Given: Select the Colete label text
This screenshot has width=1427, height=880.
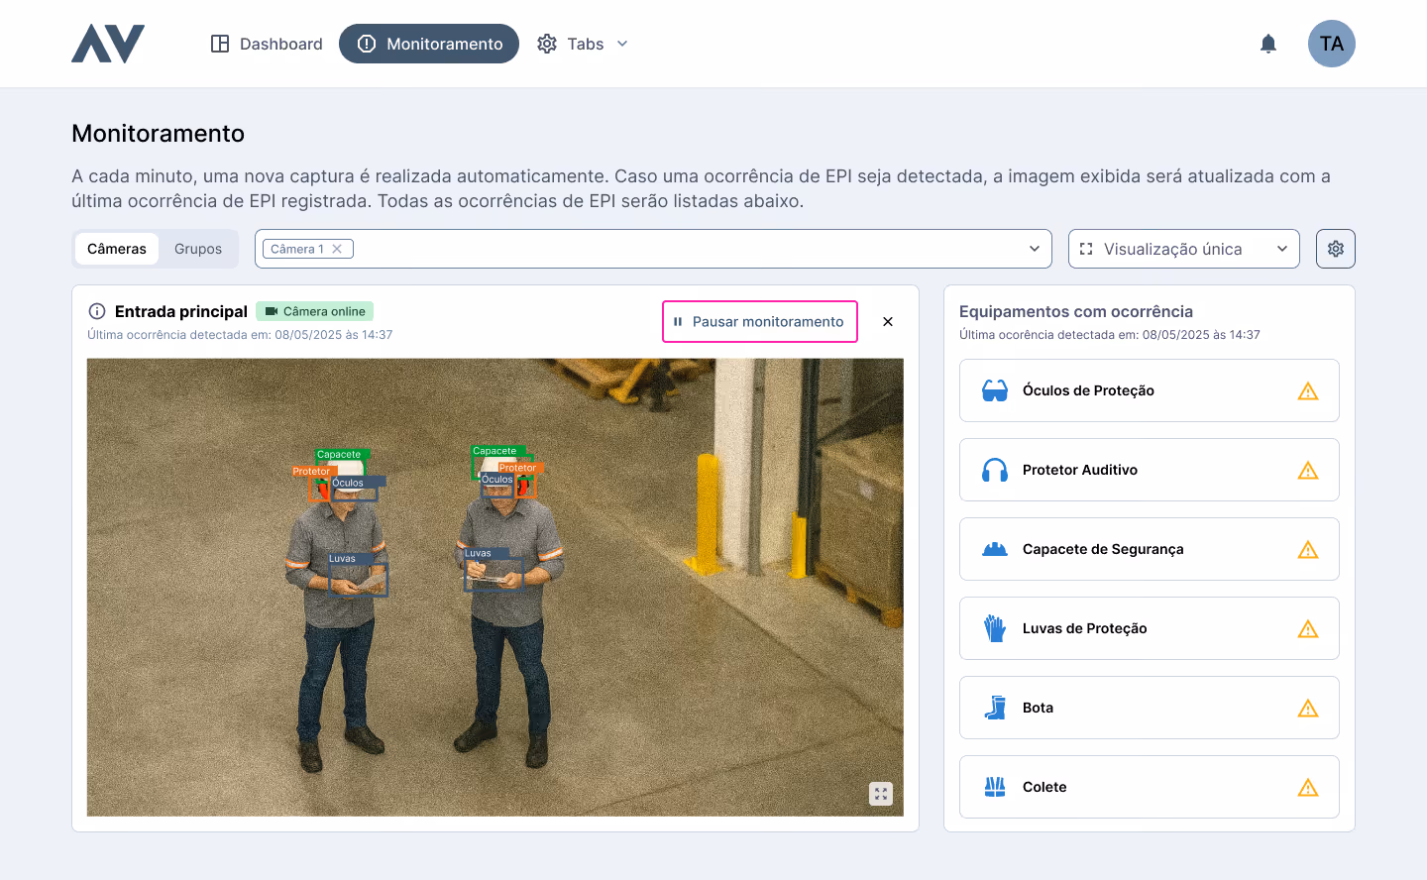Looking at the screenshot, I should (x=1044, y=787).
